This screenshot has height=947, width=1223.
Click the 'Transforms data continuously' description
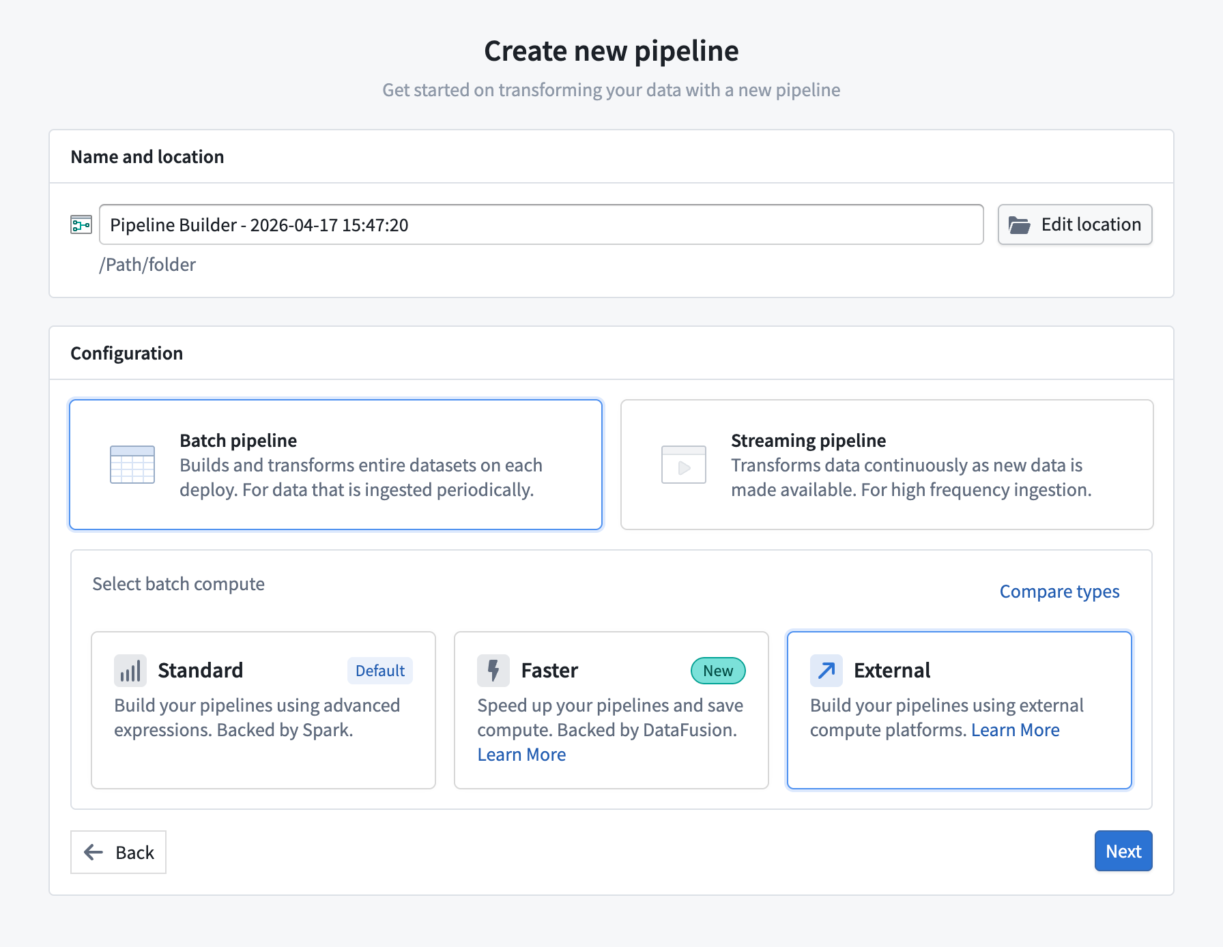point(911,478)
